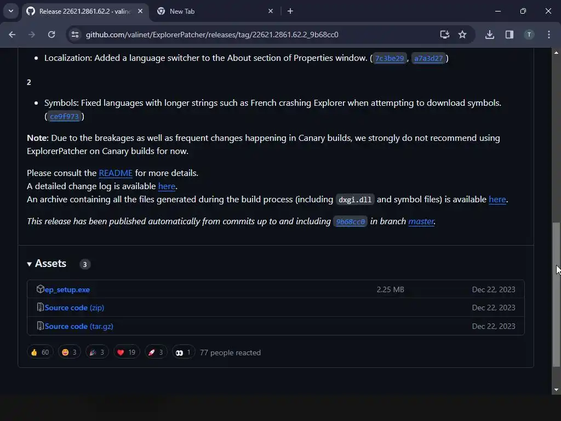This screenshot has height=421, width=561.
Task: Click the 77 people reacted text
Action: click(x=231, y=352)
